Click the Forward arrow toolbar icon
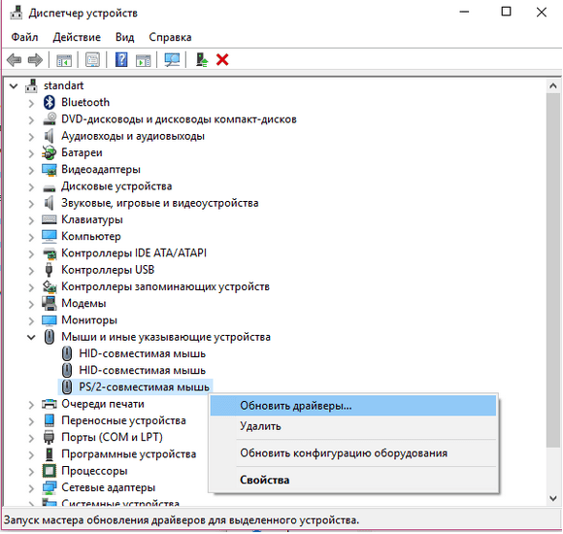 tap(35, 59)
